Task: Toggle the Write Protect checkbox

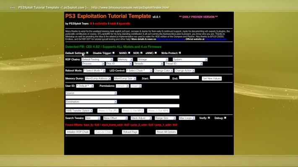Action: click(180, 53)
